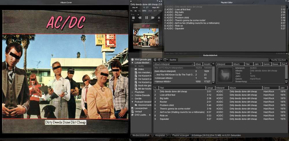Expand the Playlisten tree node
The image size is (289, 141).
133,92
